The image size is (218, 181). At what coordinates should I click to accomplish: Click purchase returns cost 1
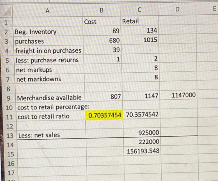[x=103, y=60]
